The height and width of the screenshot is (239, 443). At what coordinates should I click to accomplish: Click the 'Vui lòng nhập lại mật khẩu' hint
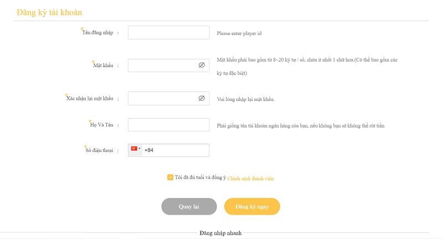pyautogui.click(x=246, y=99)
